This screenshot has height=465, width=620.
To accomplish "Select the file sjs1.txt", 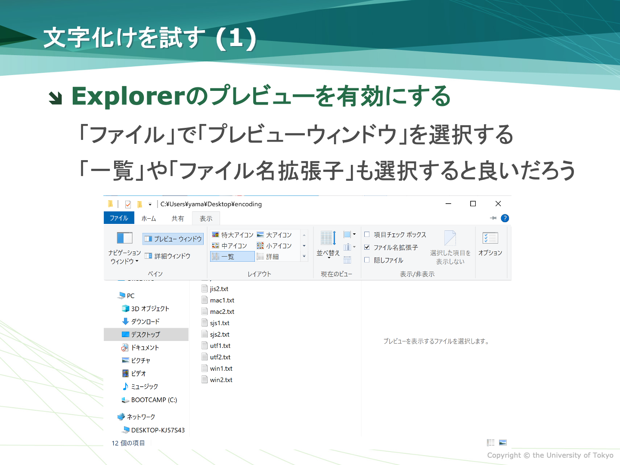I will (x=216, y=323).
